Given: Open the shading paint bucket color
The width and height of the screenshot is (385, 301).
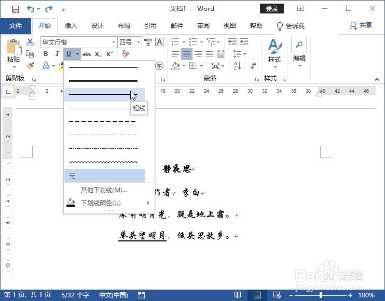Looking at the screenshot, I should click(175, 66).
